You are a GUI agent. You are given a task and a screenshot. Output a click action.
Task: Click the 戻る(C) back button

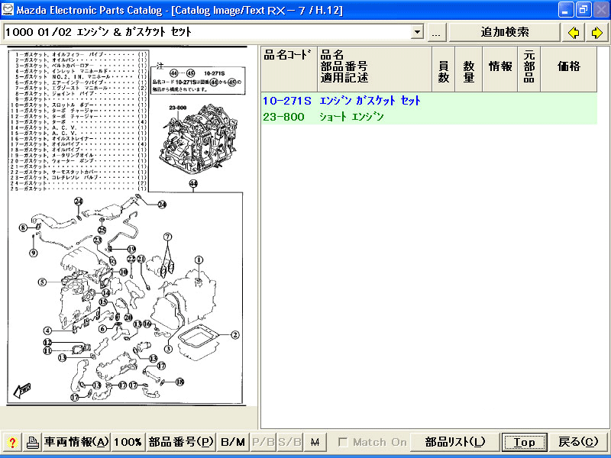(x=578, y=442)
